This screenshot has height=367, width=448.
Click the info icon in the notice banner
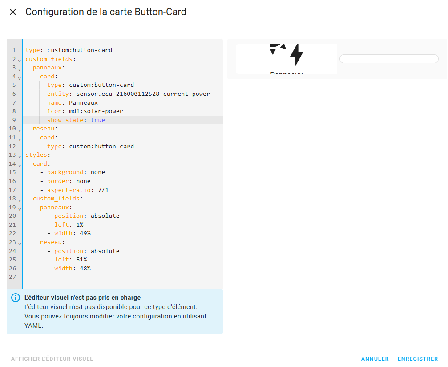[16, 298]
